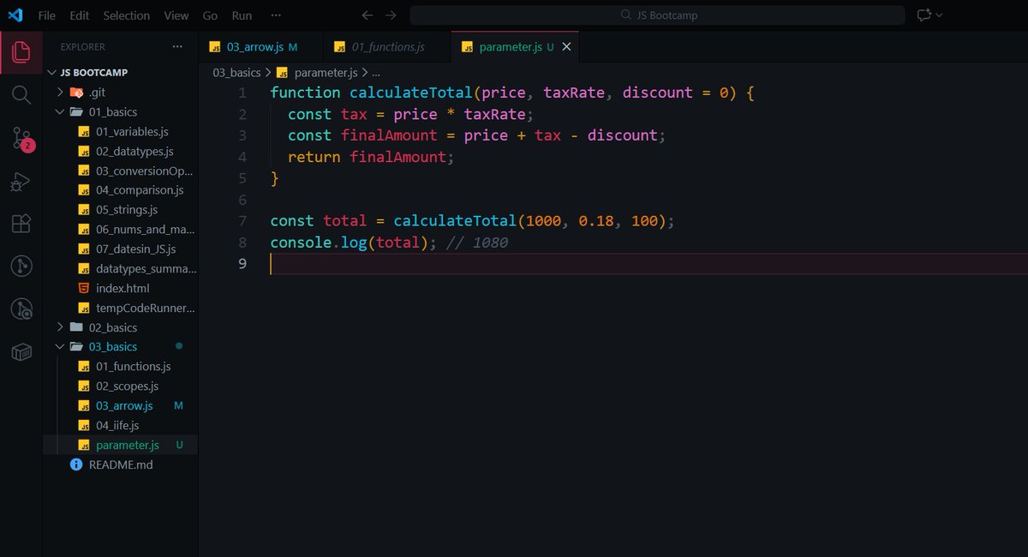This screenshot has width=1028, height=557.
Task: Open the Run and Debug view
Action: coord(21,182)
